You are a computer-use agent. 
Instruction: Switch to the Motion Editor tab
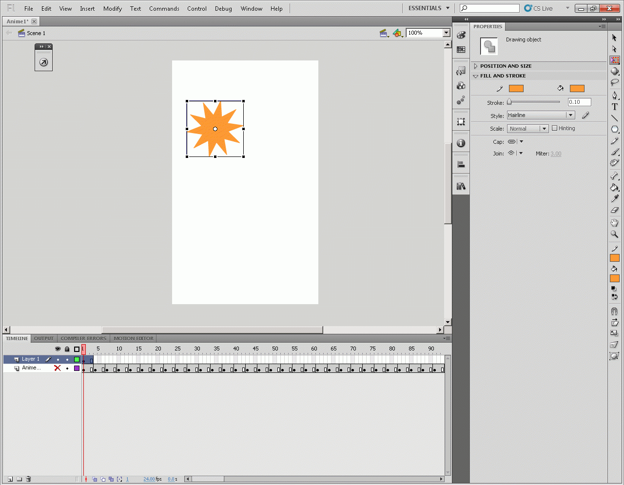coord(133,338)
